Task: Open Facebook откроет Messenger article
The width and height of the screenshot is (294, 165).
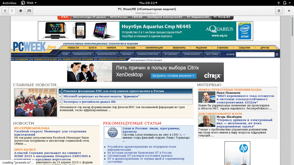Action: [x=50, y=133]
